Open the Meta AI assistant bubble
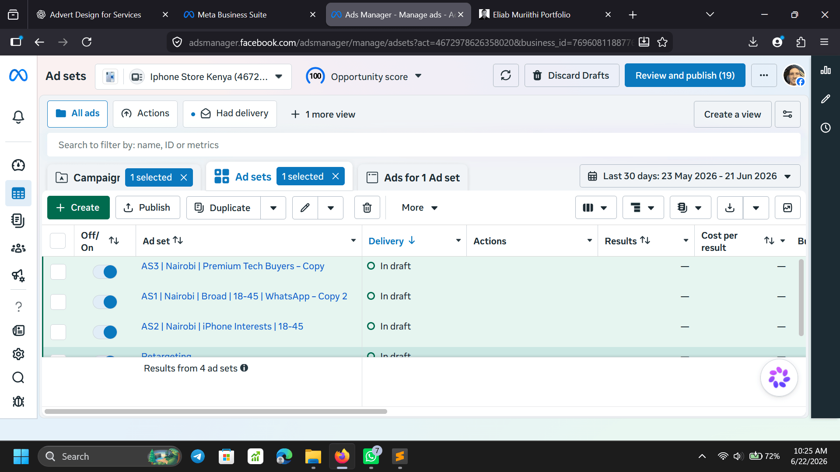Image resolution: width=840 pixels, height=472 pixels. pyautogui.click(x=779, y=378)
